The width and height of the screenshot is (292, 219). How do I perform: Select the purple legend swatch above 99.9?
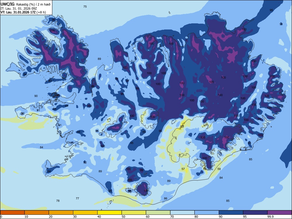279,213
